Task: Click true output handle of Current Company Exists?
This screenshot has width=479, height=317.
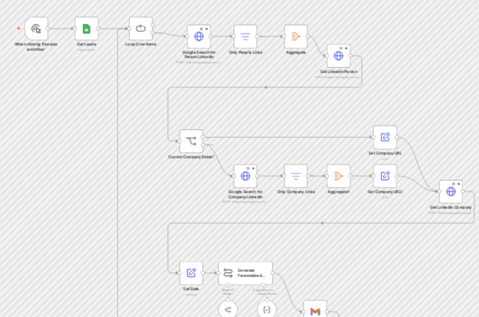Action: [x=203, y=137]
